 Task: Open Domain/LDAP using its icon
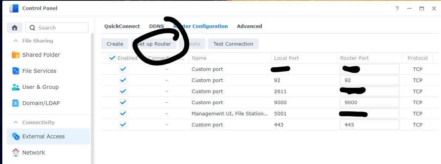click(x=16, y=103)
